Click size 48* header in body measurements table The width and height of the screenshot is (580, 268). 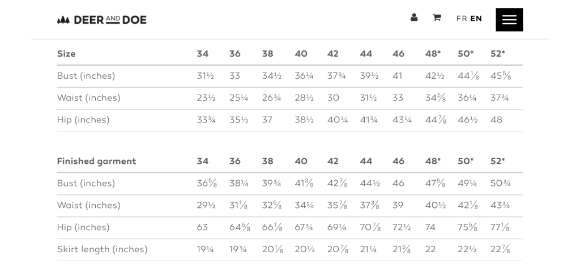tap(433, 54)
